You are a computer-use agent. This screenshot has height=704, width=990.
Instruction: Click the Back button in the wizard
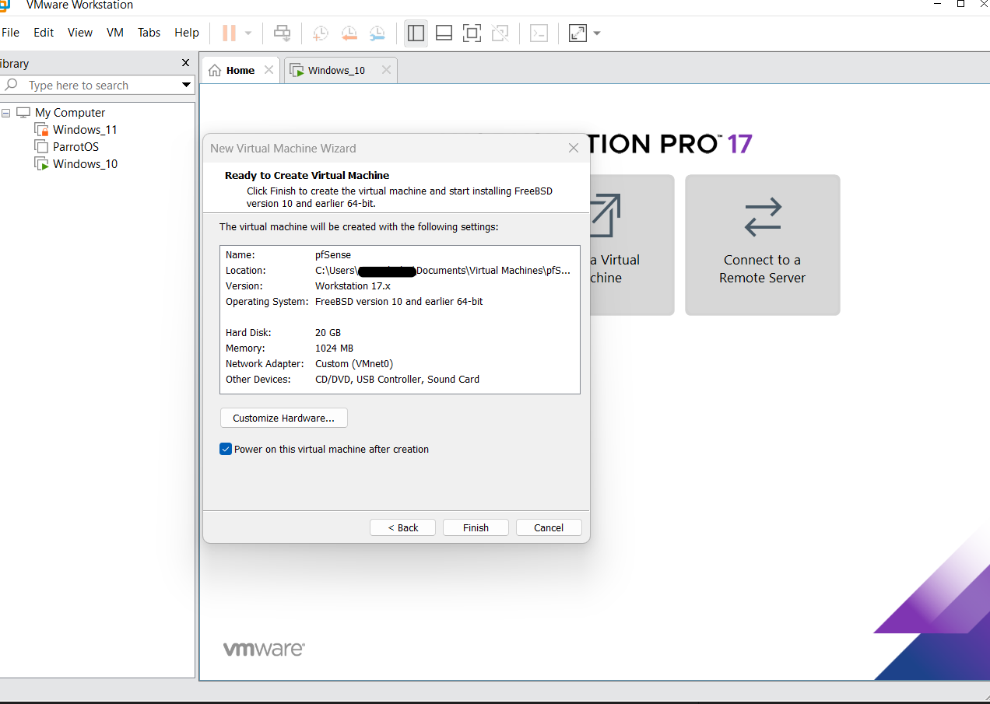pyautogui.click(x=403, y=527)
